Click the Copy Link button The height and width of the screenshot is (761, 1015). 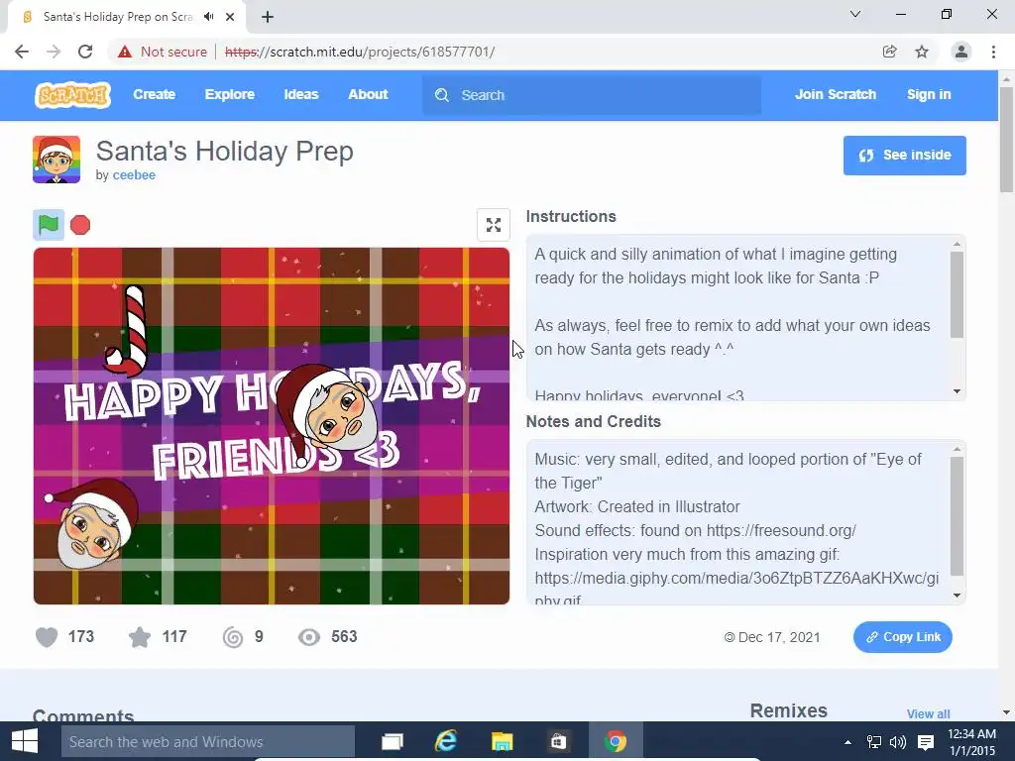(x=902, y=637)
